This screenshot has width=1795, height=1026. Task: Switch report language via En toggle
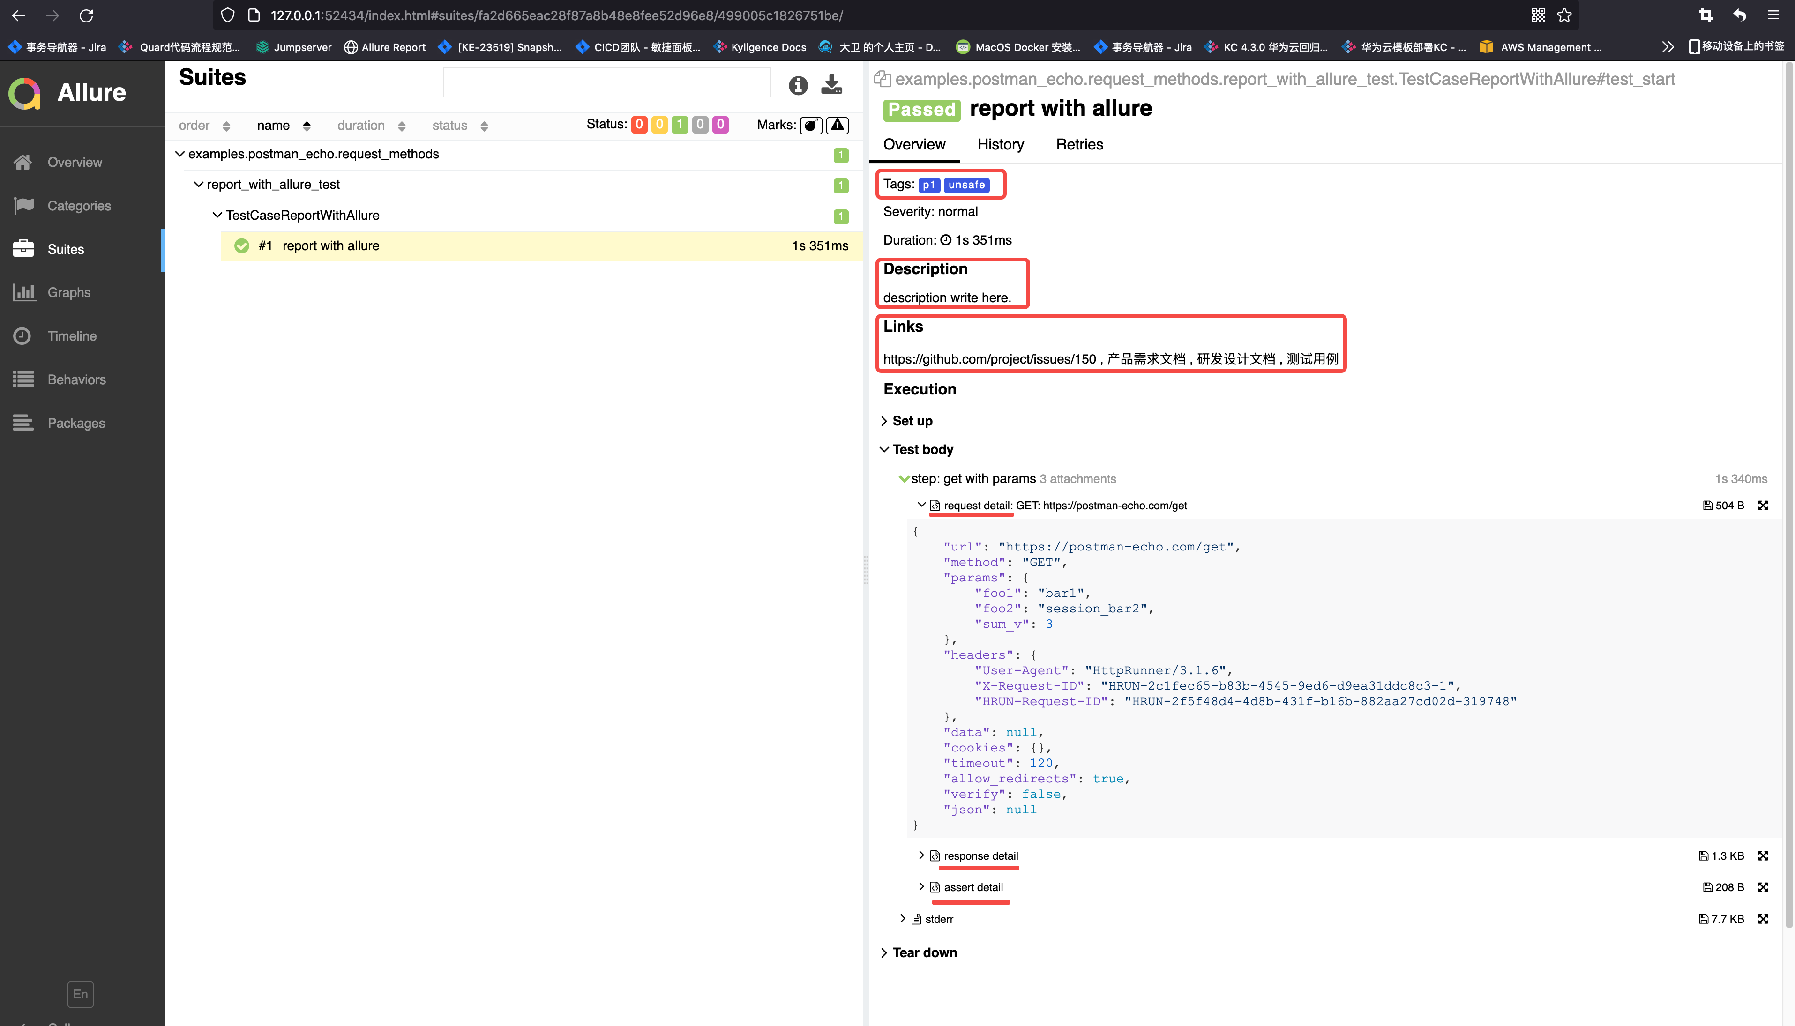click(x=80, y=994)
